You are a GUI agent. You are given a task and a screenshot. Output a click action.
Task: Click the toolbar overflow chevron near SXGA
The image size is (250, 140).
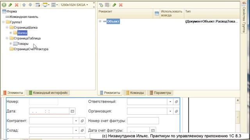(x=94, y=3)
